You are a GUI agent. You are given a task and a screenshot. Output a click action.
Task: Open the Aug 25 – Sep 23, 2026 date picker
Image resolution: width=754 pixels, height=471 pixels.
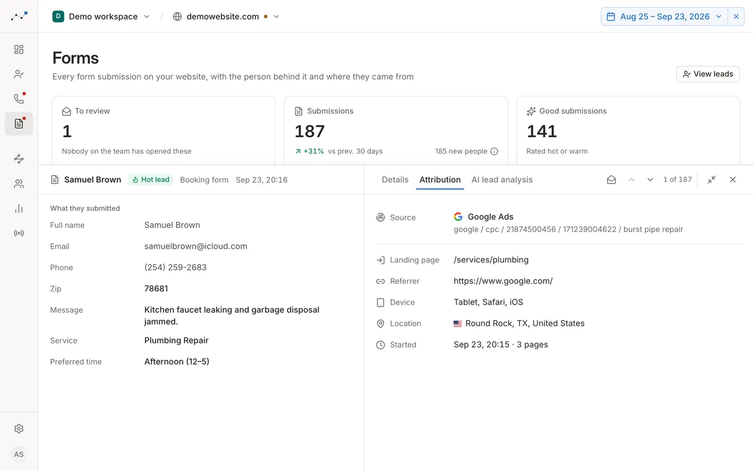point(665,16)
